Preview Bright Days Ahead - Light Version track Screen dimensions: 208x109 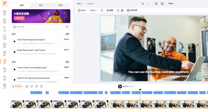point(15,52)
